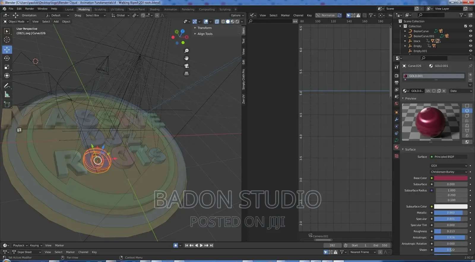Select the Annotate tool

[7, 86]
